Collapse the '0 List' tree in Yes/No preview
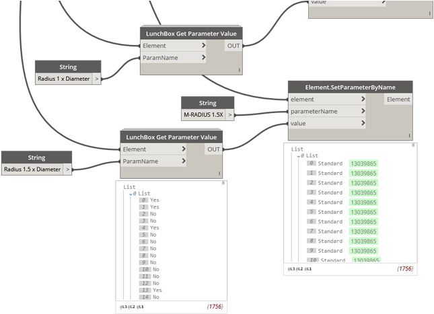Image resolution: width=434 pixels, height=314 pixels. 131,194
